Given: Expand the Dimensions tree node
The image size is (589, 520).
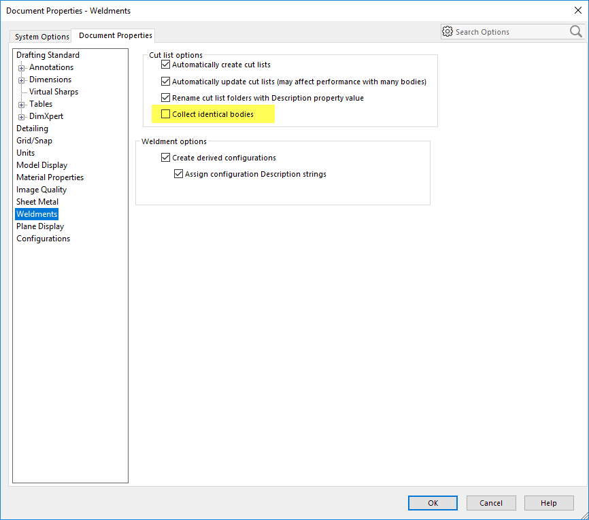Looking at the screenshot, I should (x=21, y=80).
